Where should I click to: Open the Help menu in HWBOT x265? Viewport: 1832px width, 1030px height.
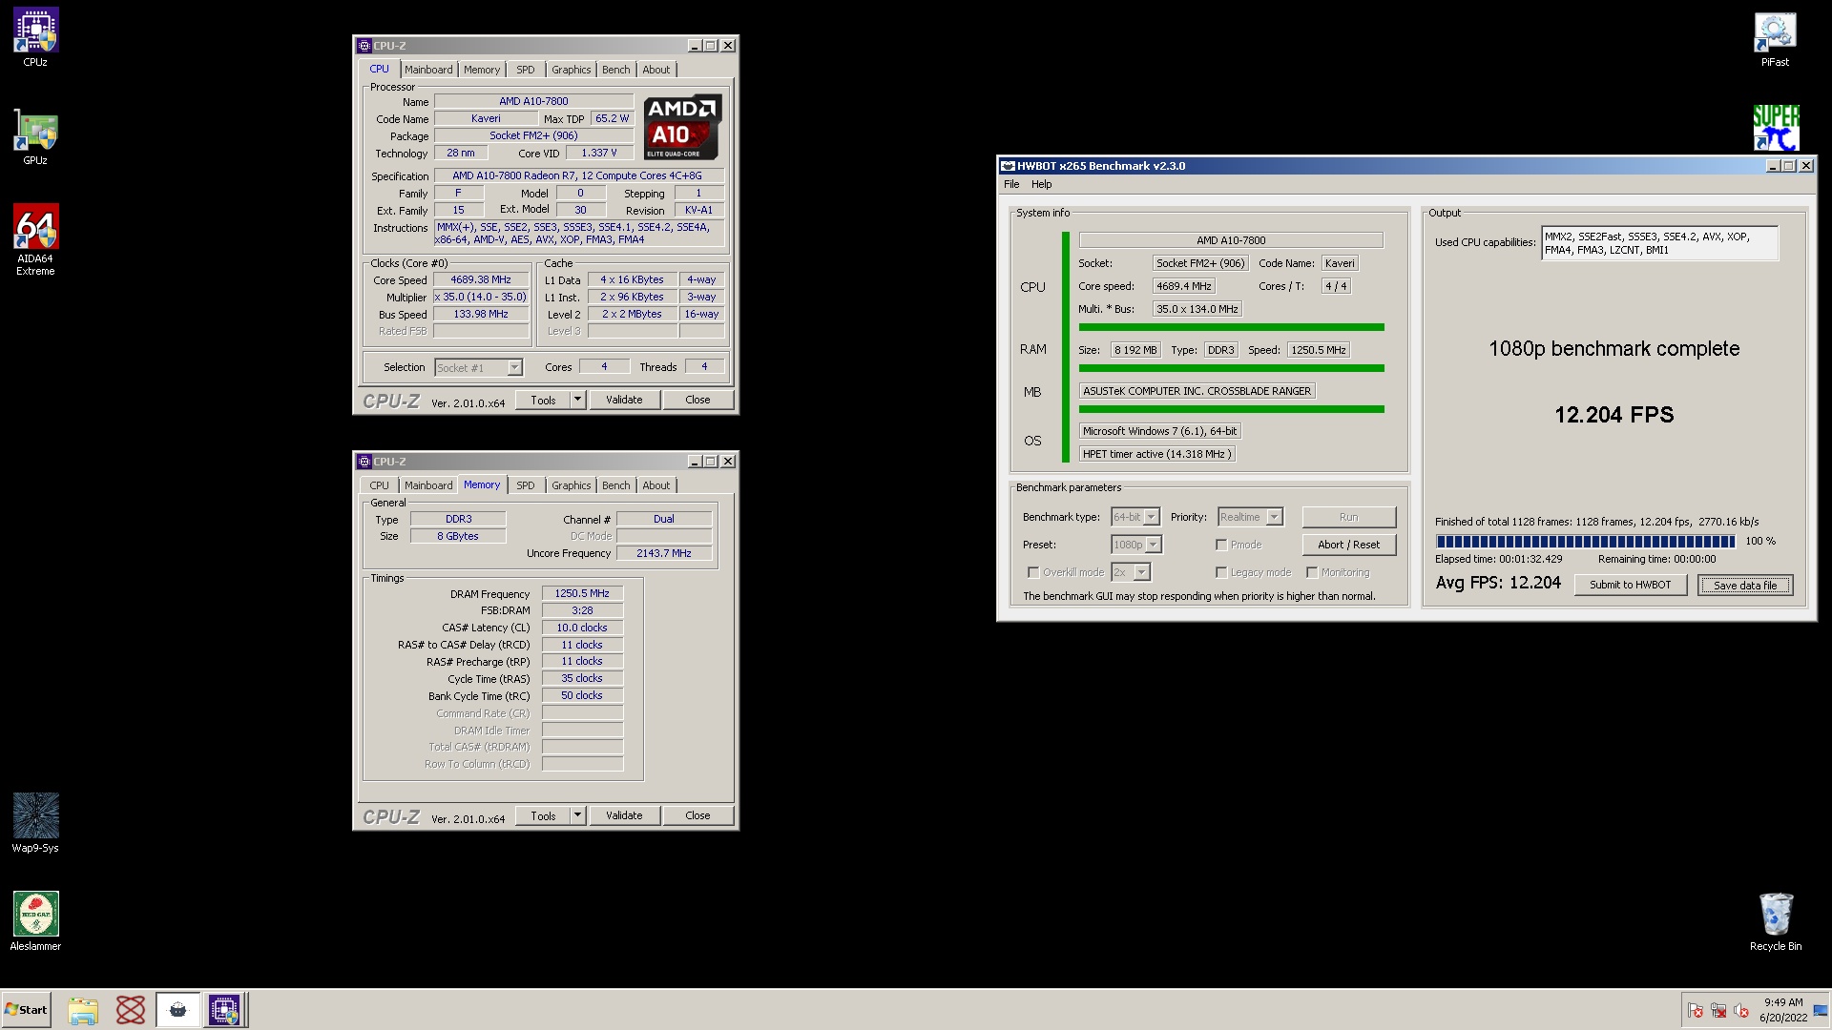pos(1041,185)
